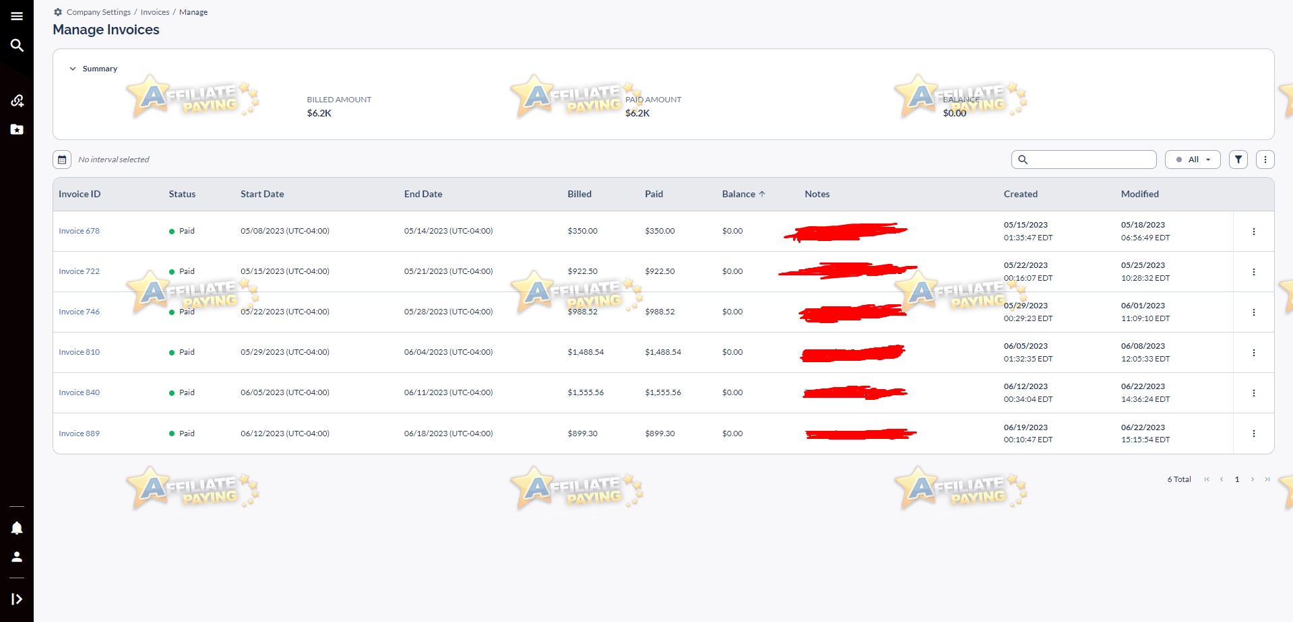This screenshot has width=1293, height=622.
Task: Click the 06/18/2023 end date cell
Action: [449, 434]
